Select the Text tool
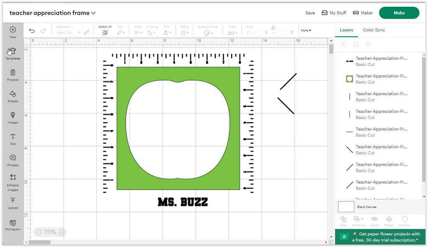This screenshot has height=247, width=428. [x=13, y=139]
